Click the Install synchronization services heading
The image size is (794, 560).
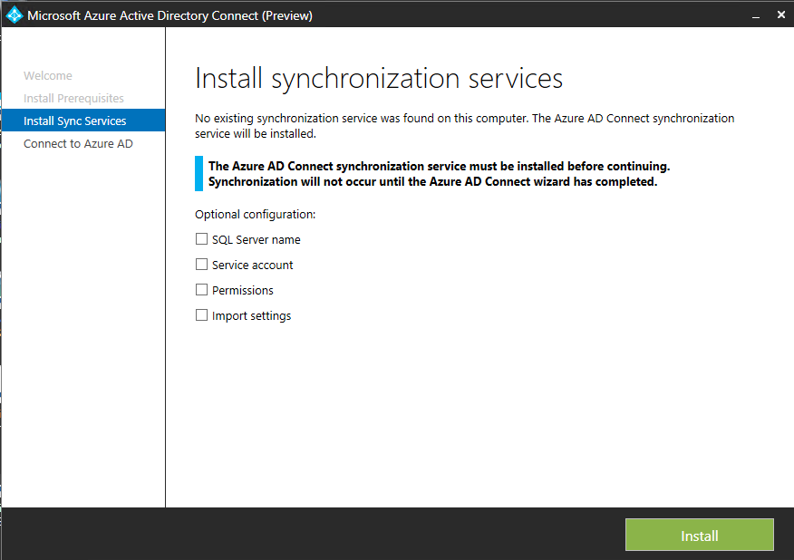[379, 79]
